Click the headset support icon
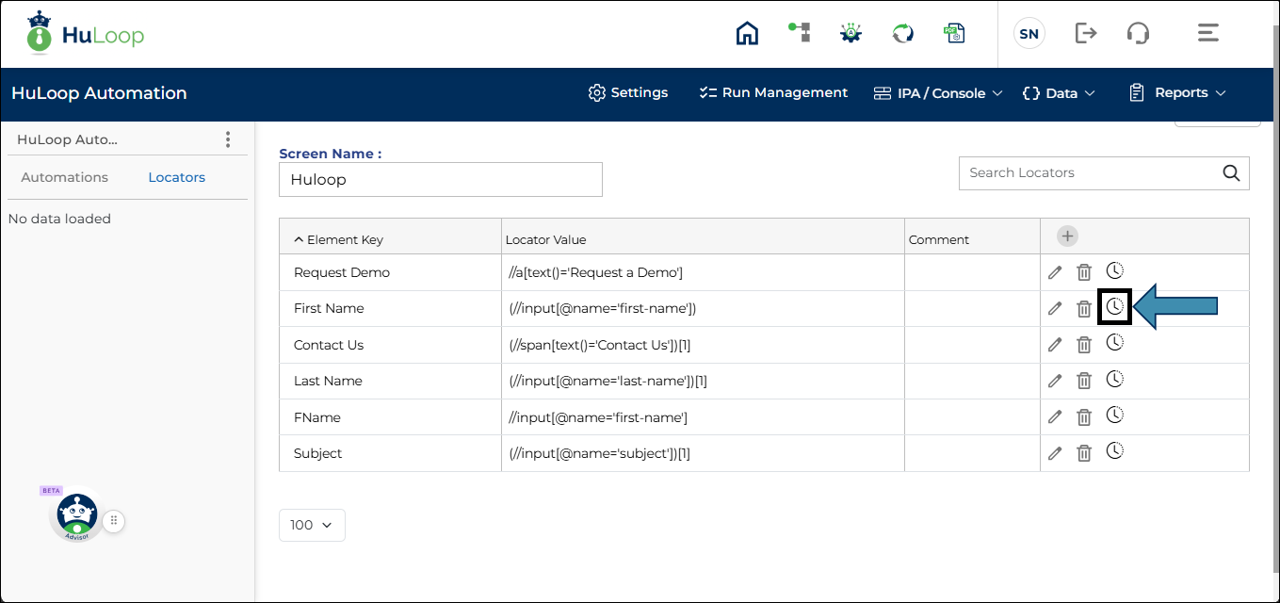Viewport: 1280px width, 603px height. 1138,34
